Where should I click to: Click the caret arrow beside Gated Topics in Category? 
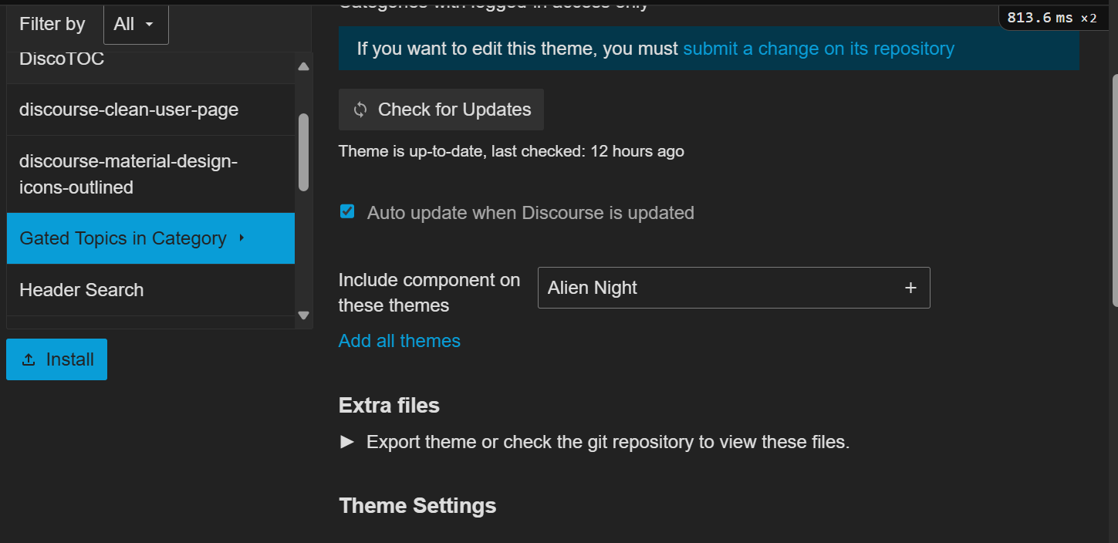coord(242,238)
